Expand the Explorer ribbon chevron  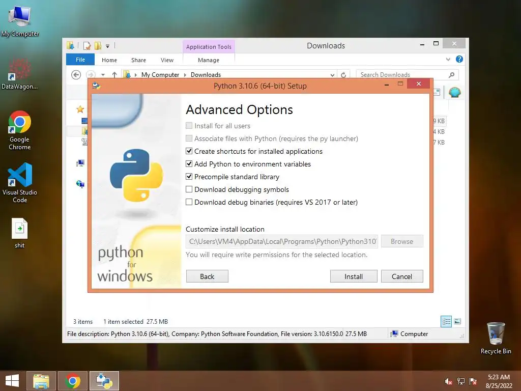[x=448, y=59]
